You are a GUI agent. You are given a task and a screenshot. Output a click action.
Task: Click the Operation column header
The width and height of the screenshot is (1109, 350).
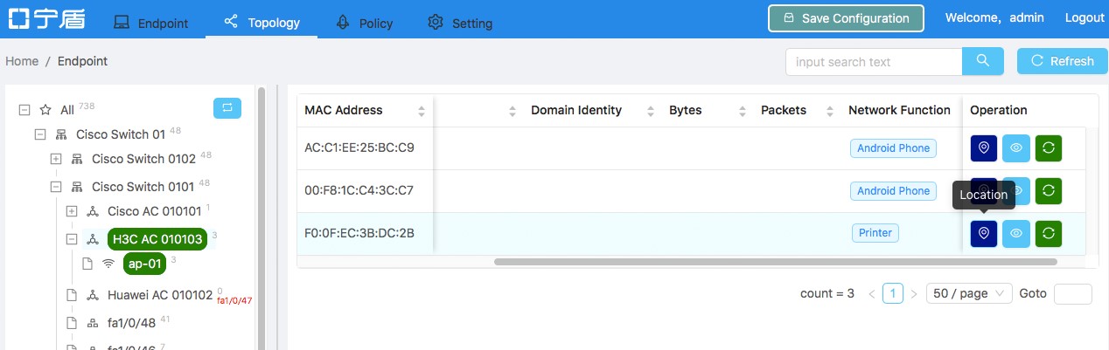[x=998, y=110]
